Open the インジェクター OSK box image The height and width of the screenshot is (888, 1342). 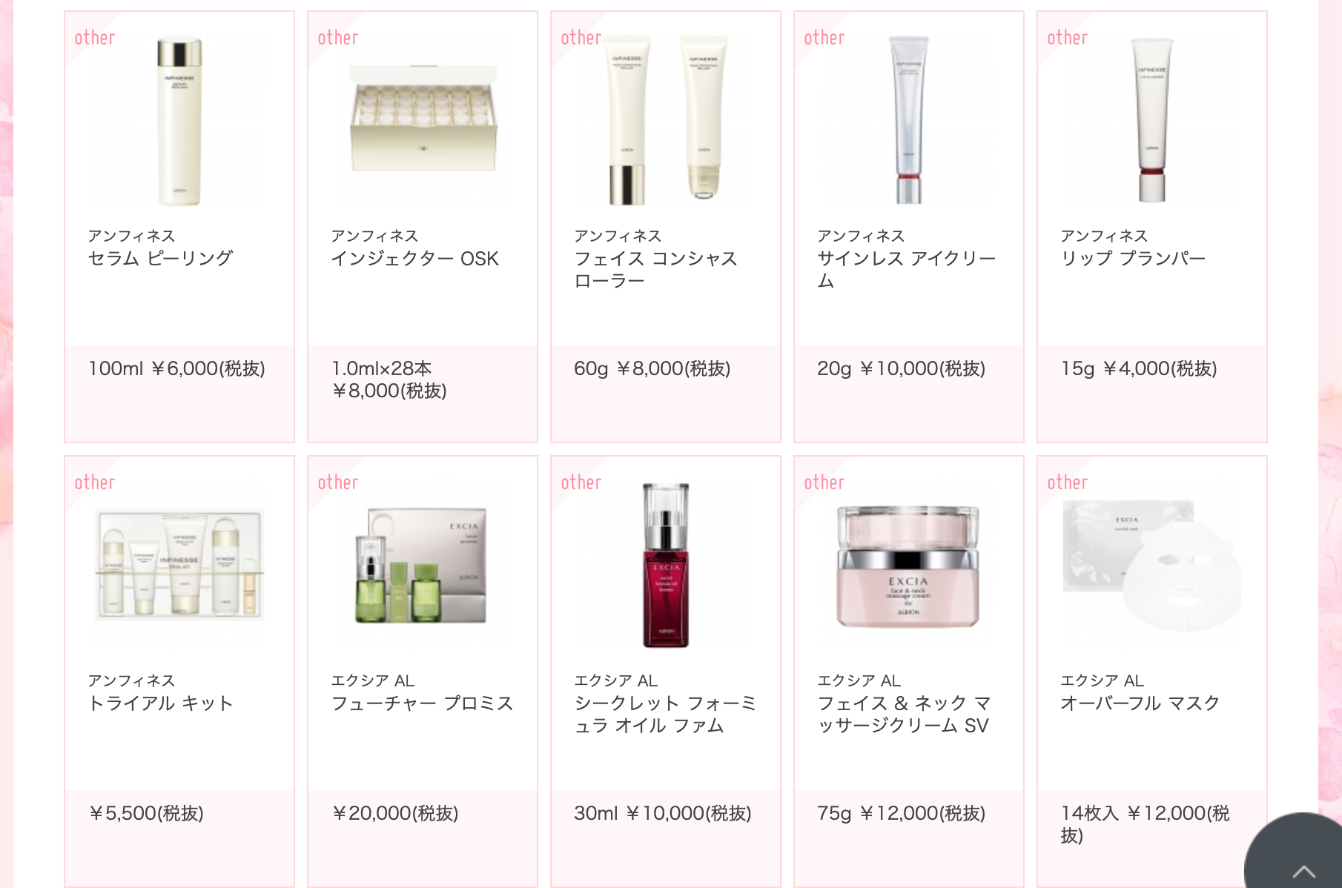click(423, 119)
